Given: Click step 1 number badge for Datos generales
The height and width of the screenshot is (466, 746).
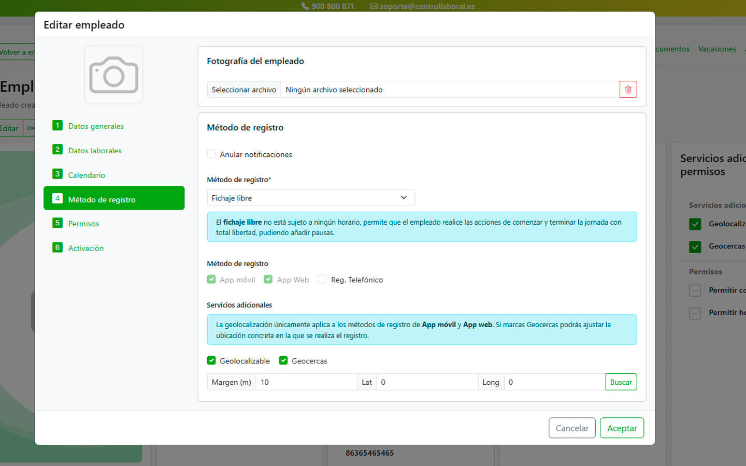Looking at the screenshot, I should [58, 126].
